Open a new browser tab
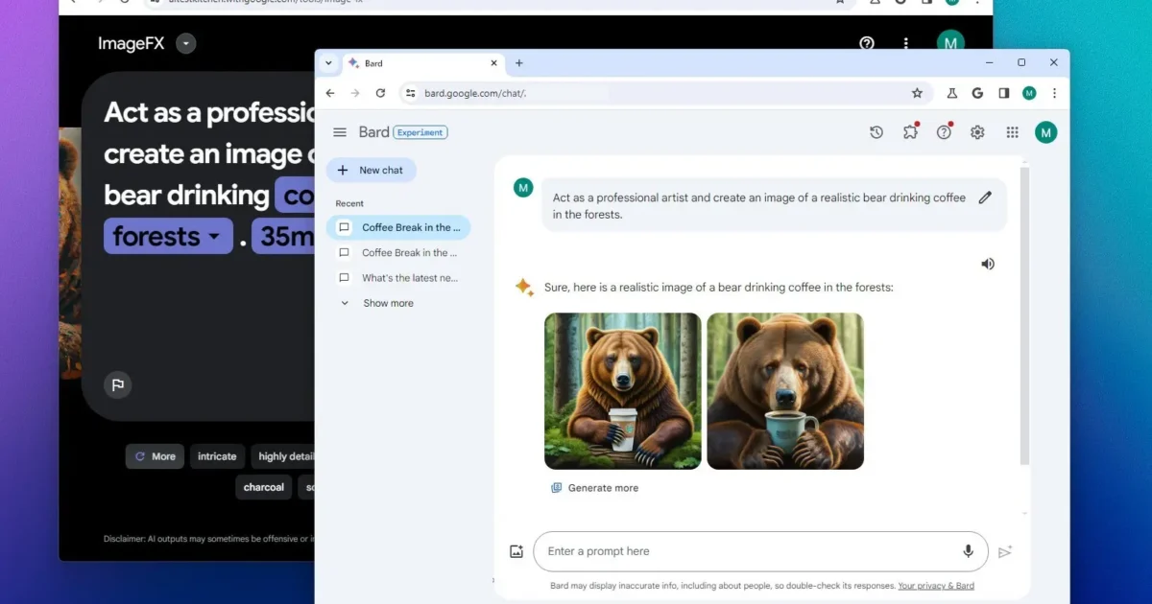The image size is (1152, 604). click(519, 63)
